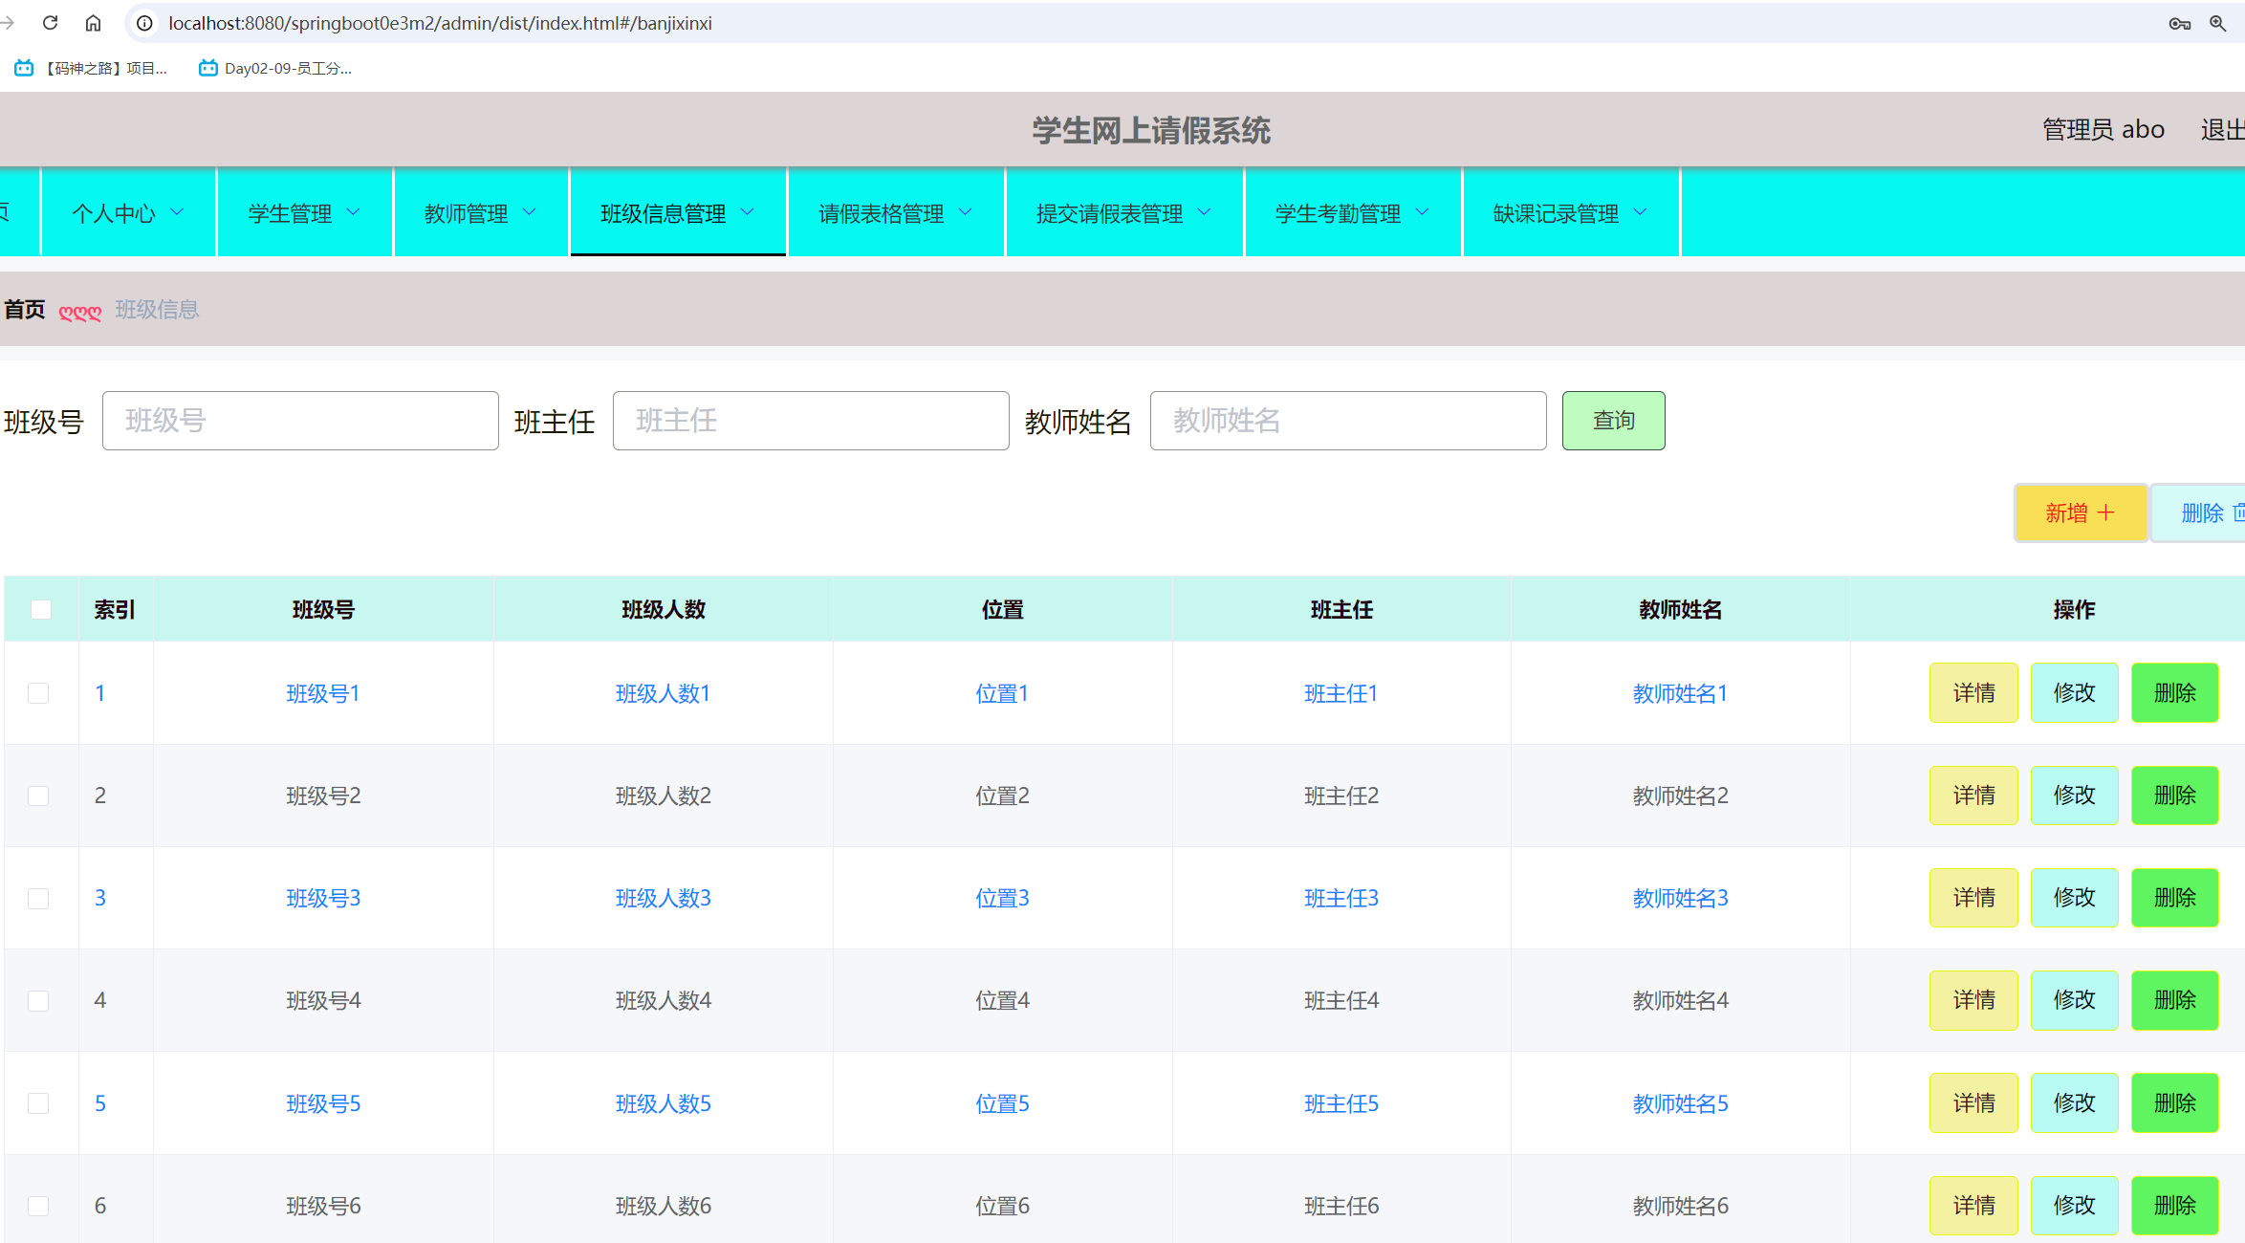Click the site info icon in address bar
This screenshot has width=2245, height=1243.
coord(143,23)
